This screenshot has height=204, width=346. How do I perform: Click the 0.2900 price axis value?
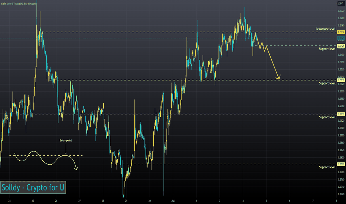click(341, 128)
